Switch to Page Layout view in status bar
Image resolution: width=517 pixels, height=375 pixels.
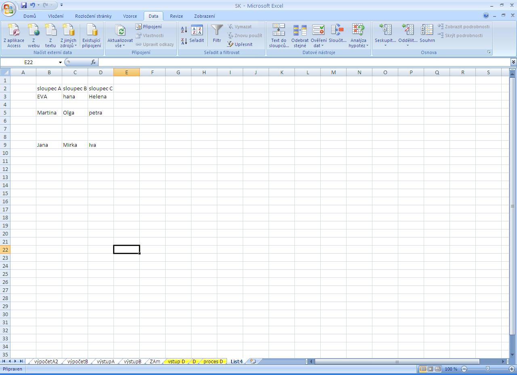click(430, 369)
